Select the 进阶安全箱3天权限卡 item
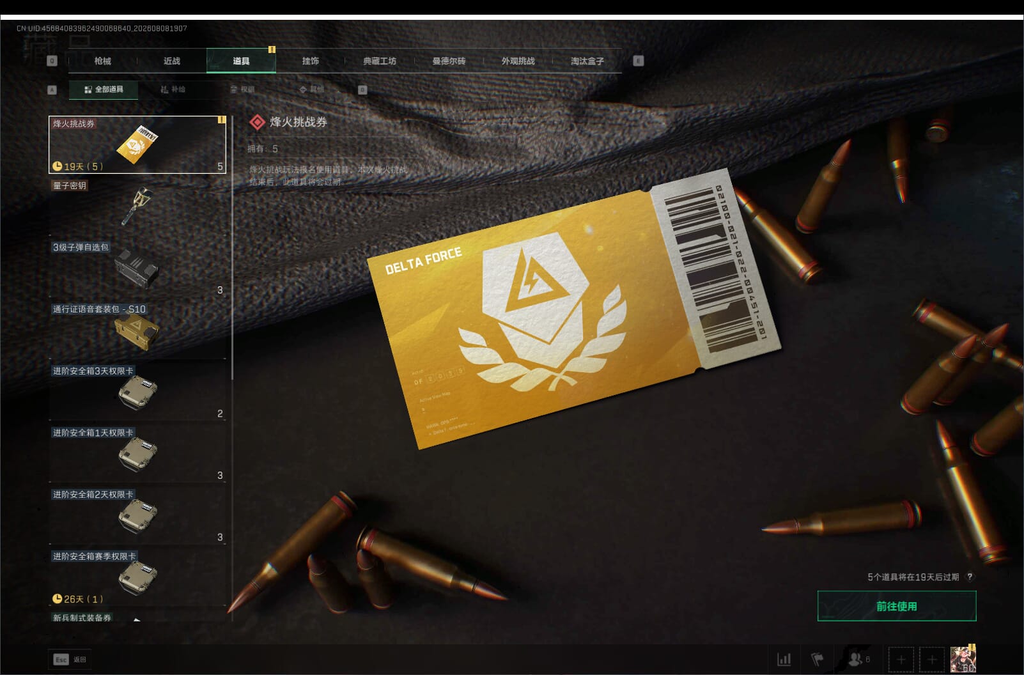The height and width of the screenshot is (675, 1024). coord(137,391)
